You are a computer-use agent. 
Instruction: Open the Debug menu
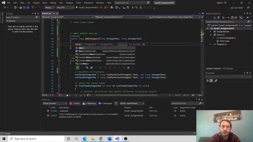pyautogui.click(x=53, y=3)
